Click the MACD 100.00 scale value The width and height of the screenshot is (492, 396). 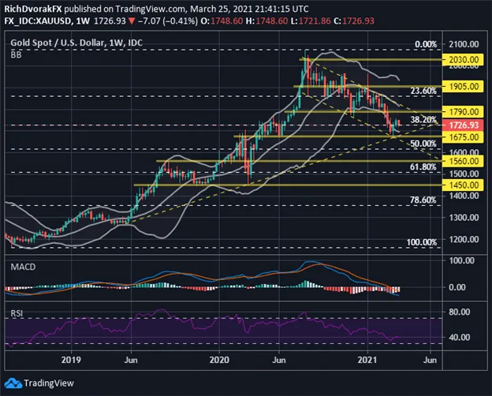[x=461, y=260]
